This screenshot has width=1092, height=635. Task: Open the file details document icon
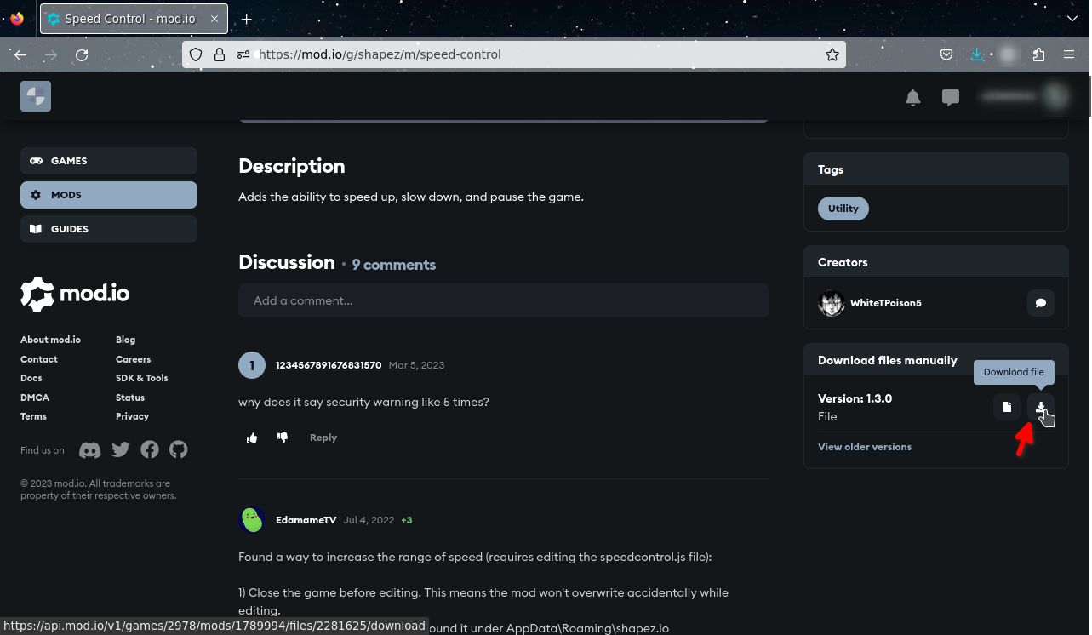[1007, 407]
